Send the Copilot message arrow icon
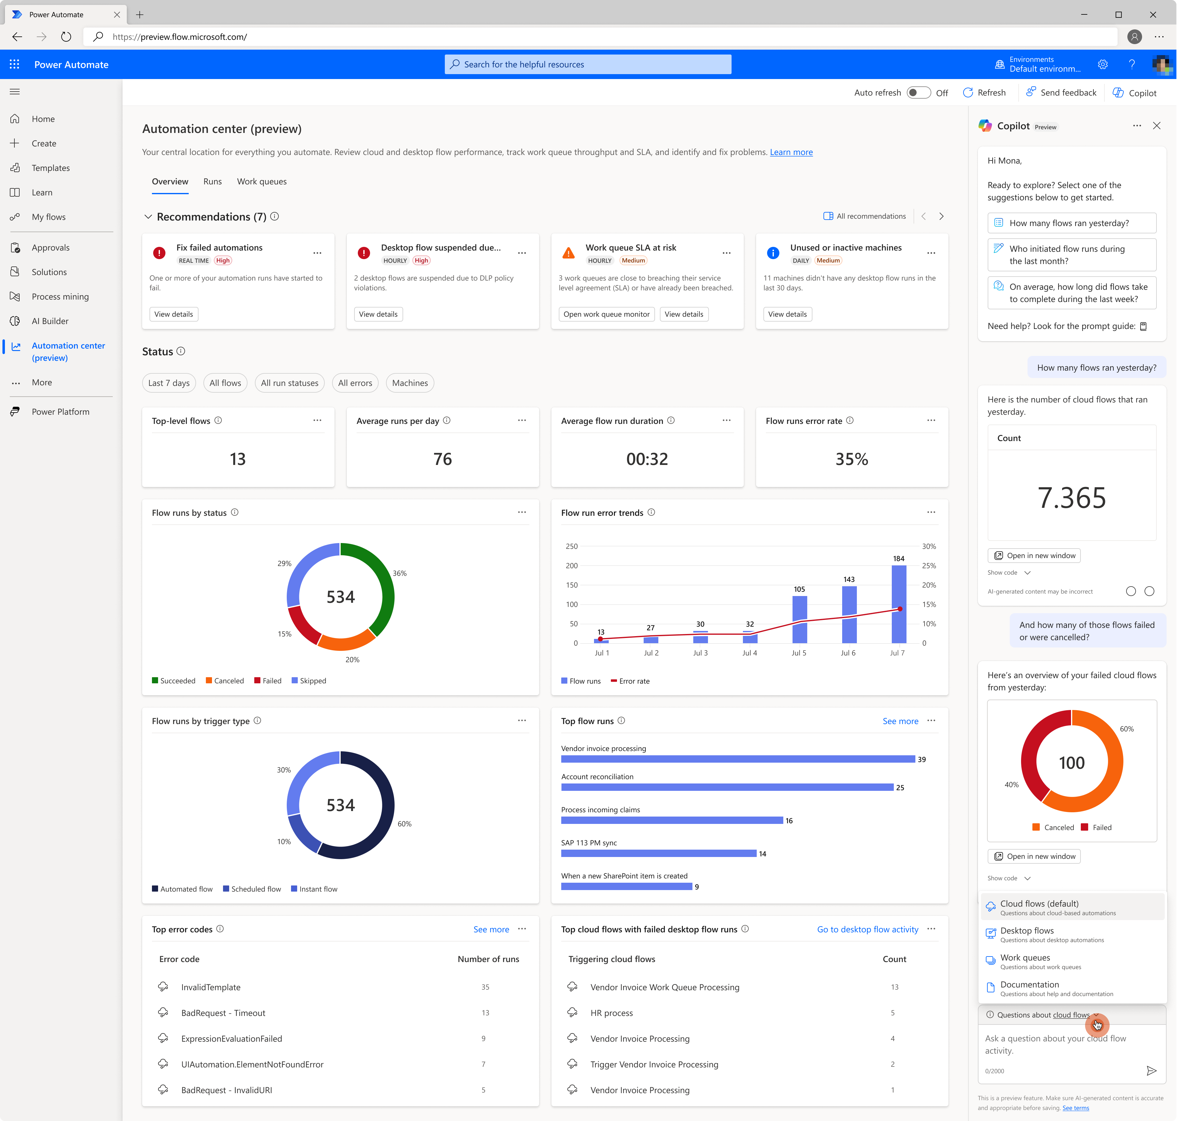Viewport: 1177px width, 1121px height. click(x=1151, y=1071)
